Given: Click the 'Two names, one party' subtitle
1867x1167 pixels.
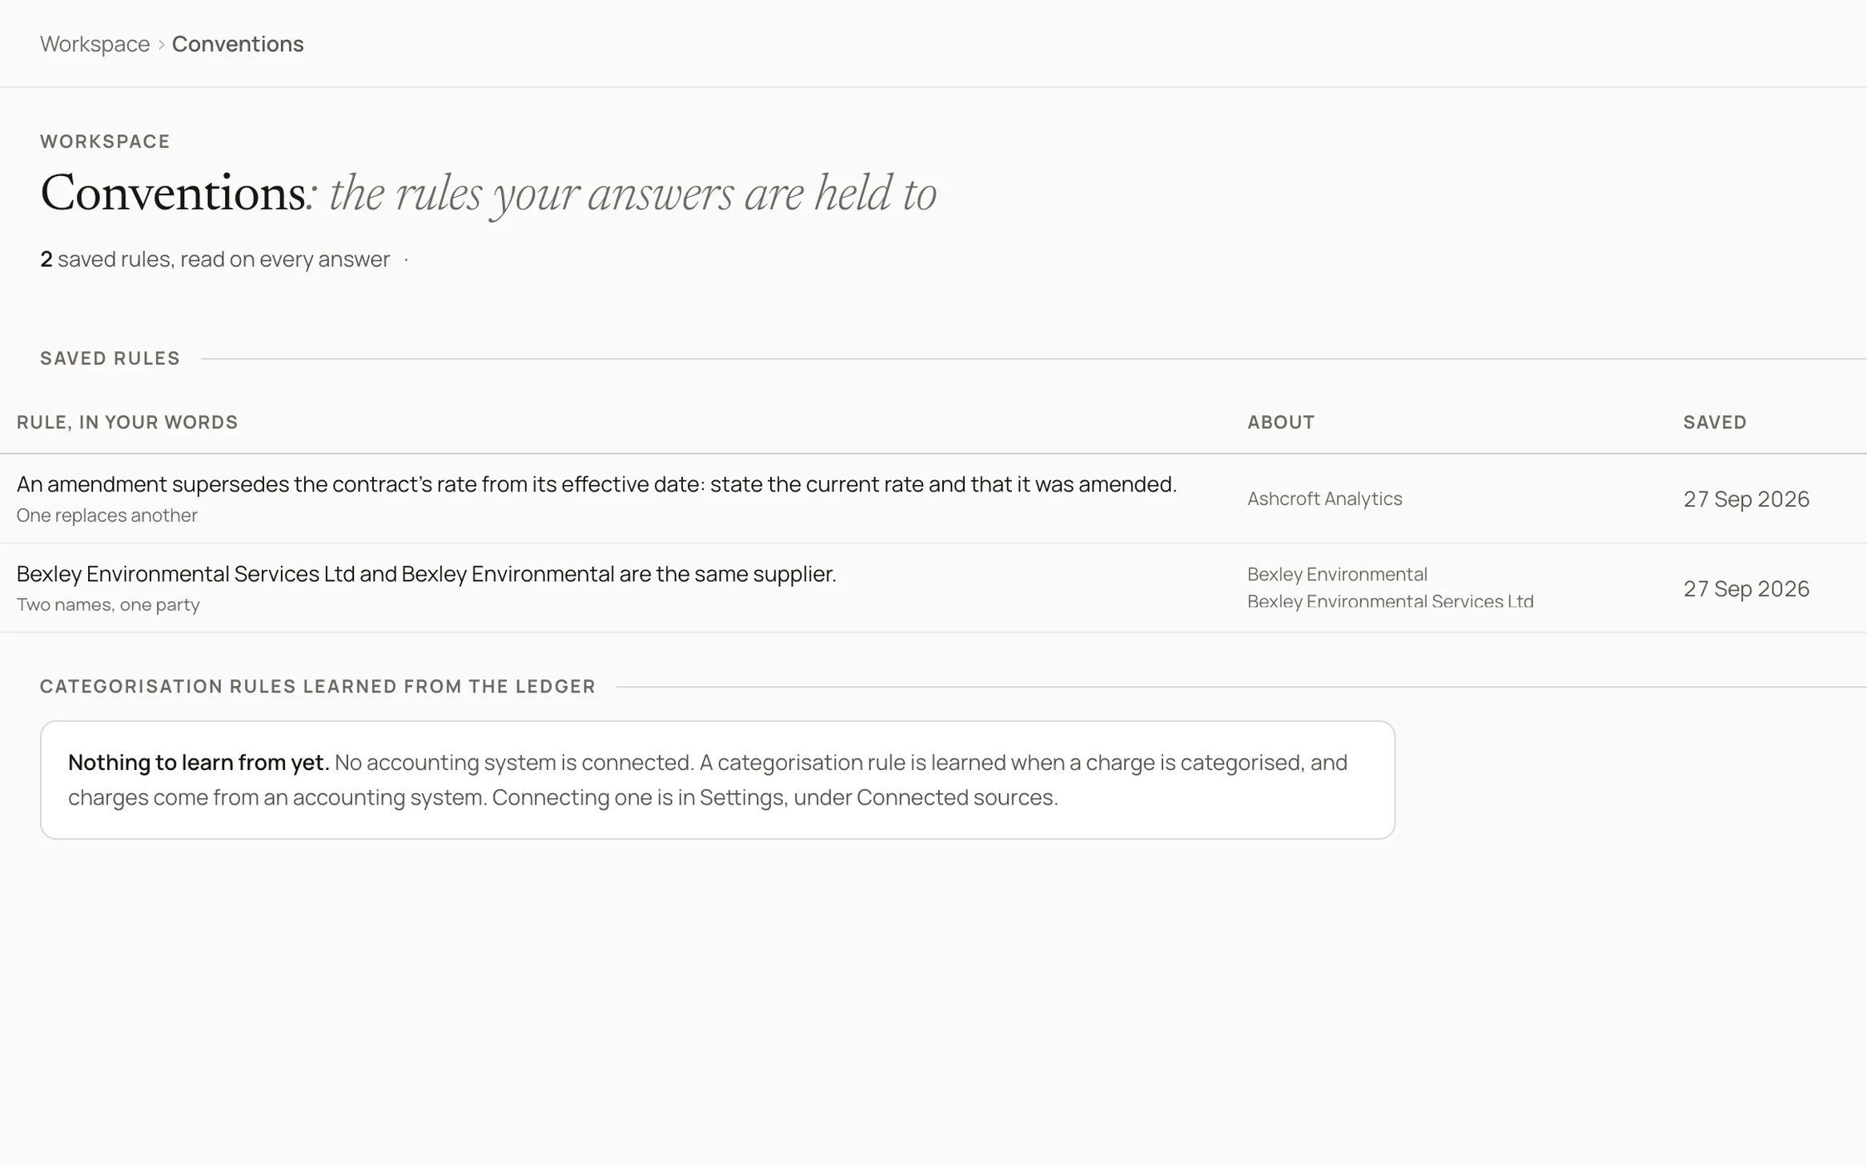Looking at the screenshot, I should pos(108,605).
